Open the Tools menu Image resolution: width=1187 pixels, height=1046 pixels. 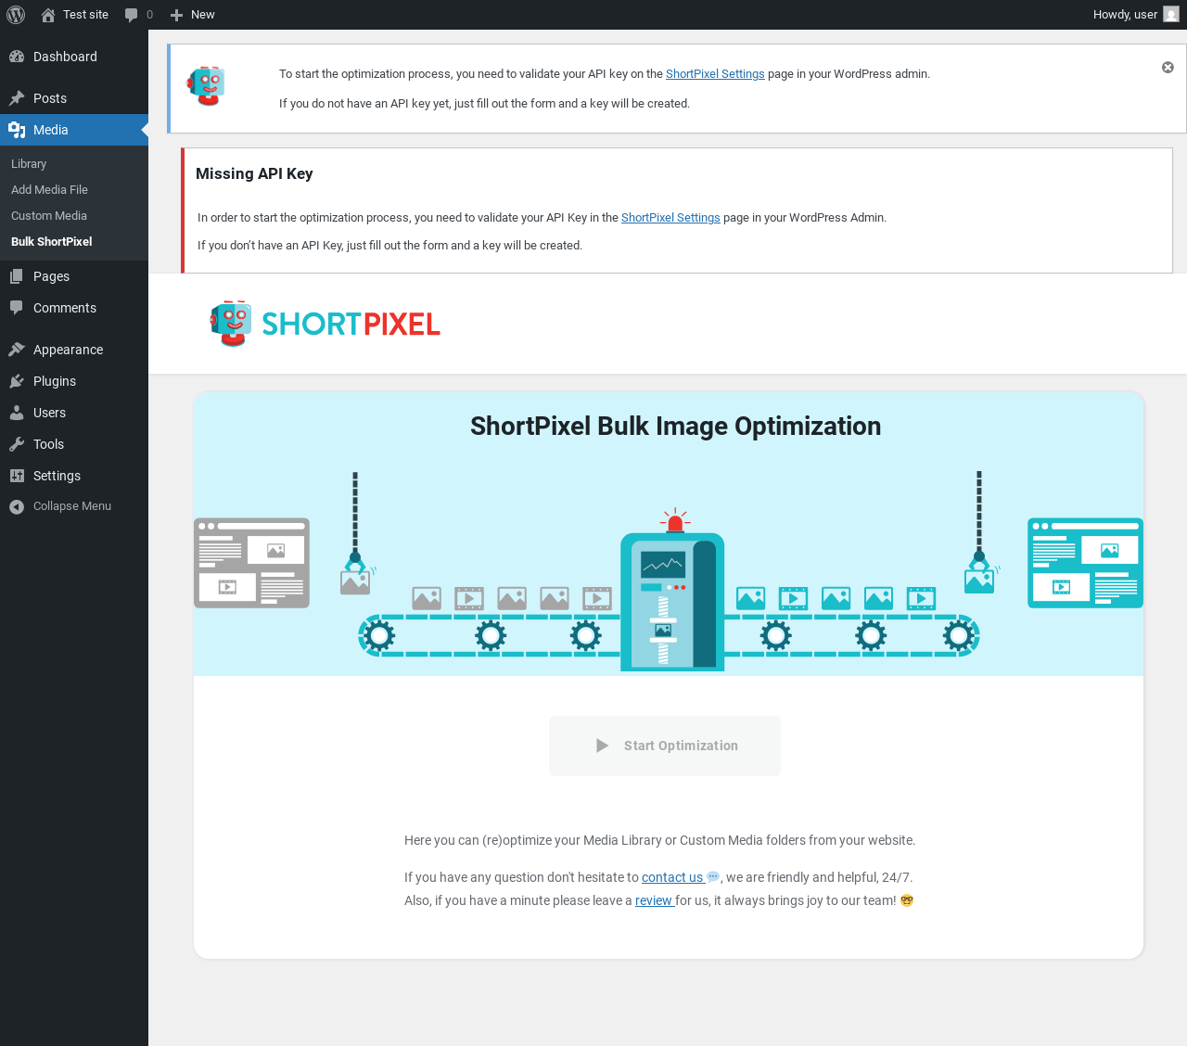coord(74,444)
